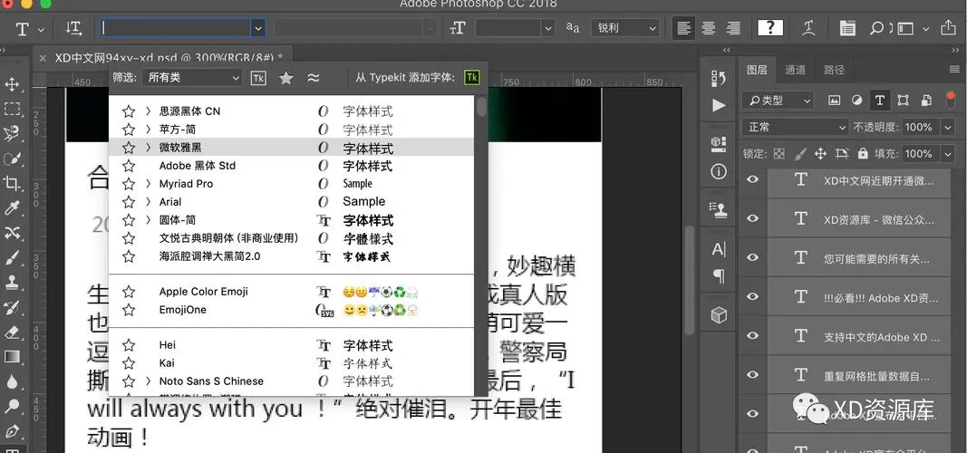Open the Actions panel play icon
Screen dimensions: 967x453
point(719,105)
